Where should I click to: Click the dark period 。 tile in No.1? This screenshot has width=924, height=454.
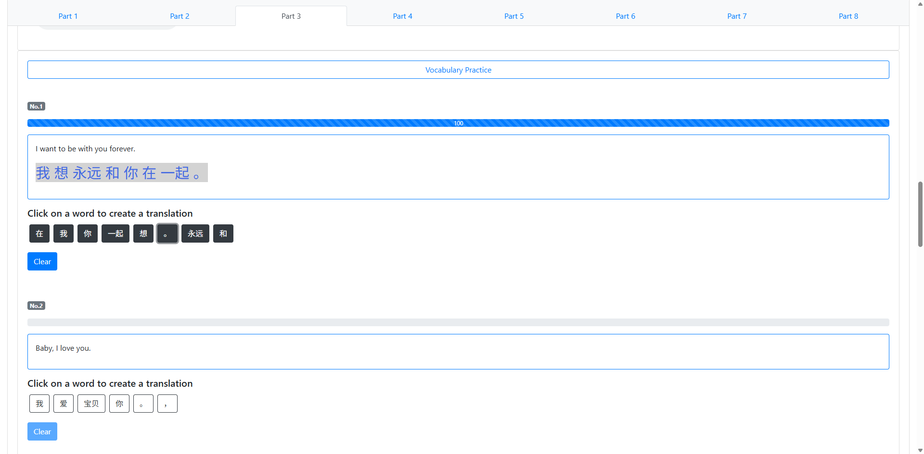(167, 233)
